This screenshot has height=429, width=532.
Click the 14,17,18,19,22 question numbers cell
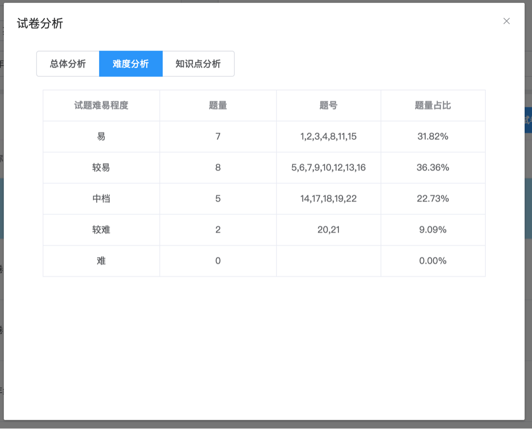click(329, 198)
